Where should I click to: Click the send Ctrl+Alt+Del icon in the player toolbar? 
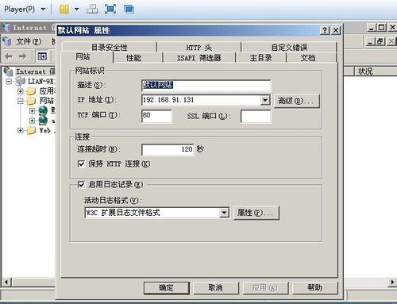tap(92, 9)
